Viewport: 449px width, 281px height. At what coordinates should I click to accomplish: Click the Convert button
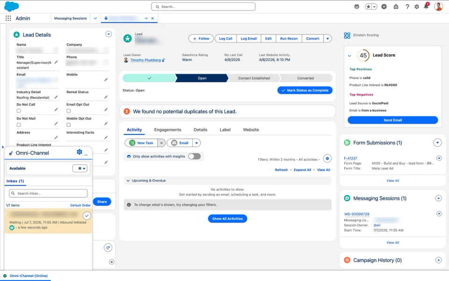(313, 39)
